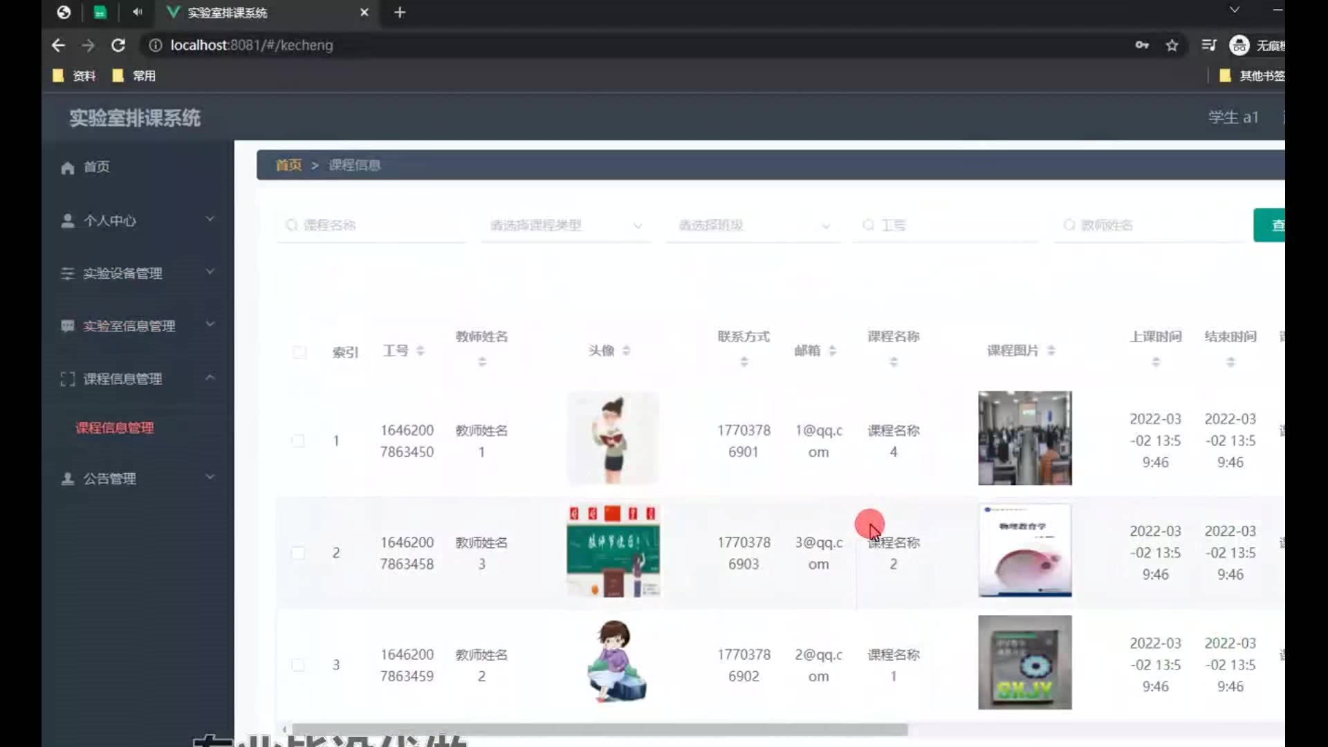This screenshot has height=747, width=1328.
Task: Click the 实验室信息管理 chat icon
Action: point(68,326)
